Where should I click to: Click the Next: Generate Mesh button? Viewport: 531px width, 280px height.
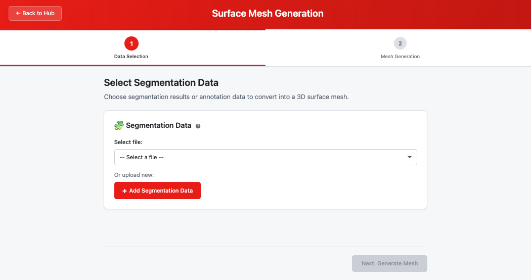[x=389, y=263]
